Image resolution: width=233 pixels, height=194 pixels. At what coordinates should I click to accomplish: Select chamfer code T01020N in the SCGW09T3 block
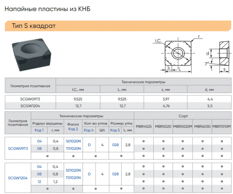[73, 148]
